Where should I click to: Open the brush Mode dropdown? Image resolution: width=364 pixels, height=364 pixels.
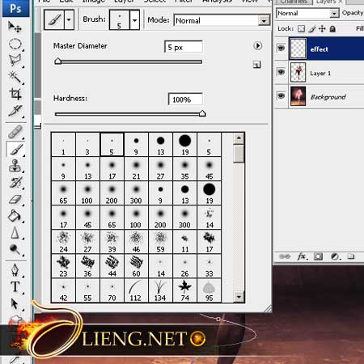coord(222,20)
